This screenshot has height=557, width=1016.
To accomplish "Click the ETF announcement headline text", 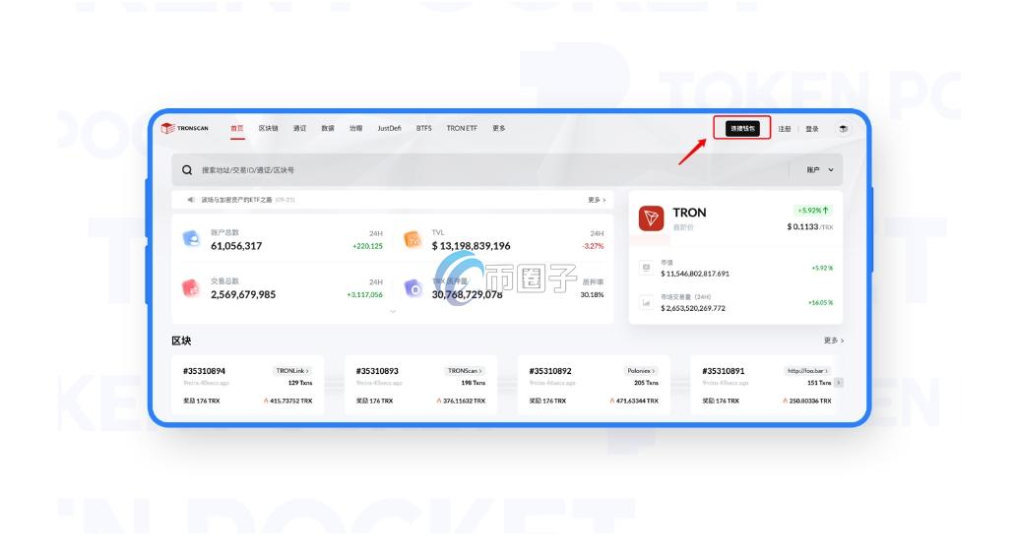I will 236,200.
